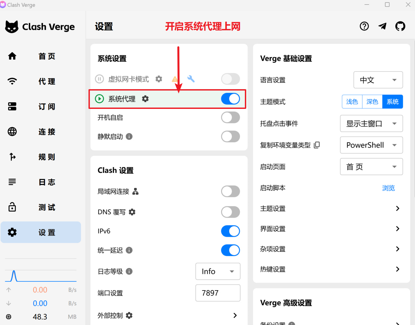Screen dimensions: 415x325
Task: Turn off the 系统代理 switch
Action: click(230, 99)
